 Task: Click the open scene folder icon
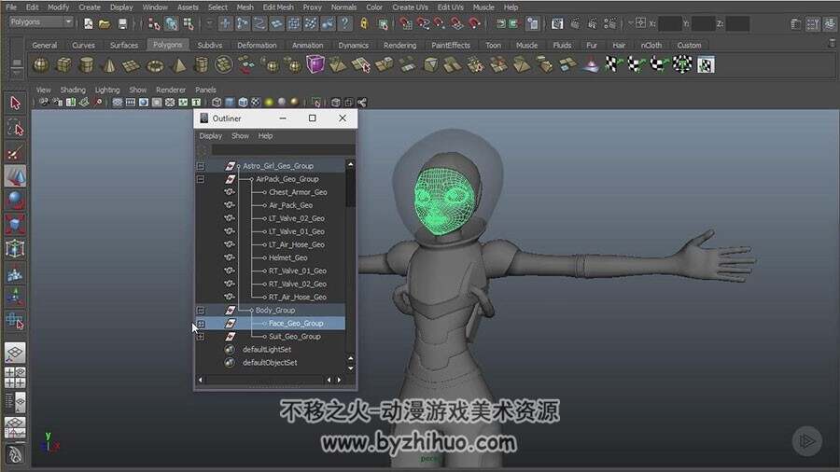105,23
